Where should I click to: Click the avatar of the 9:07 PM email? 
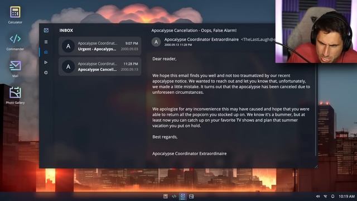pos(68,46)
